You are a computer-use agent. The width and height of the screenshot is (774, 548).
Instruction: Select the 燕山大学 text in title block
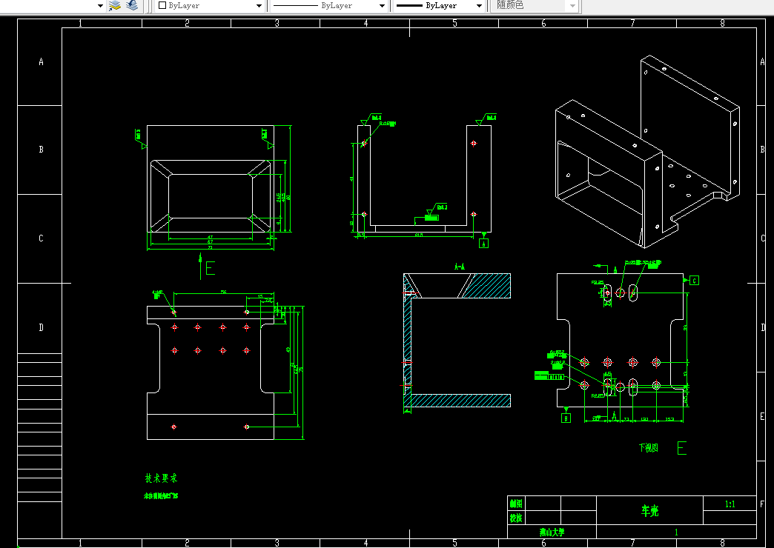tap(552, 532)
